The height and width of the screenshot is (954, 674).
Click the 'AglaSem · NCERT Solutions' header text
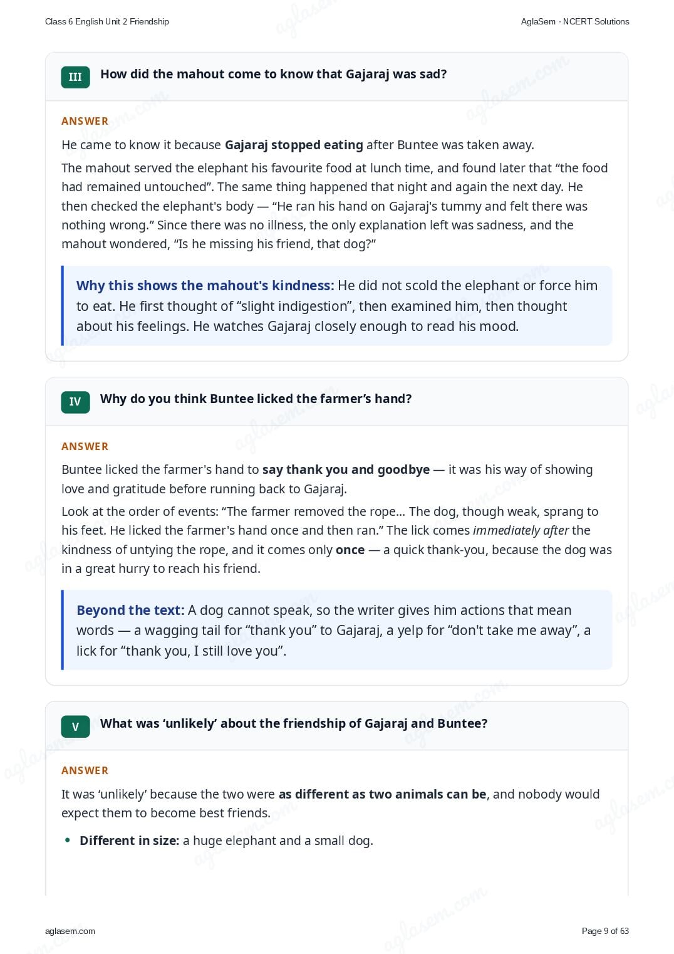point(575,21)
